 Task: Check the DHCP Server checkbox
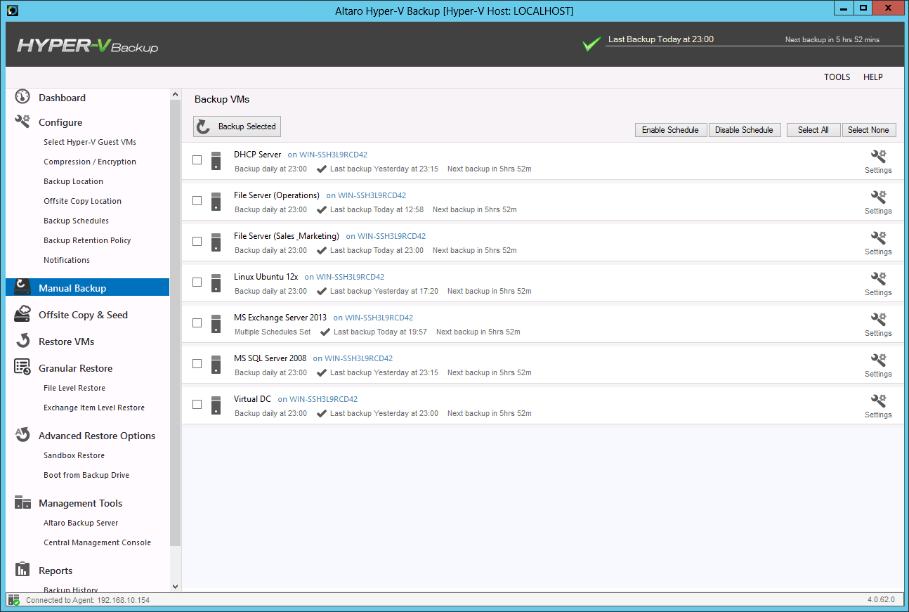(x=197, y=159)
